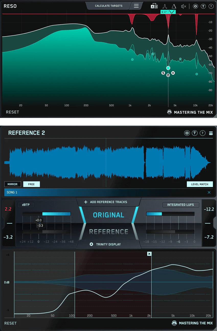Click the Mastering The Mix logo in REFERENCE 2
The width and height of the screenshot is (217, 331).
pyautogui.click(x=192, y=323)
